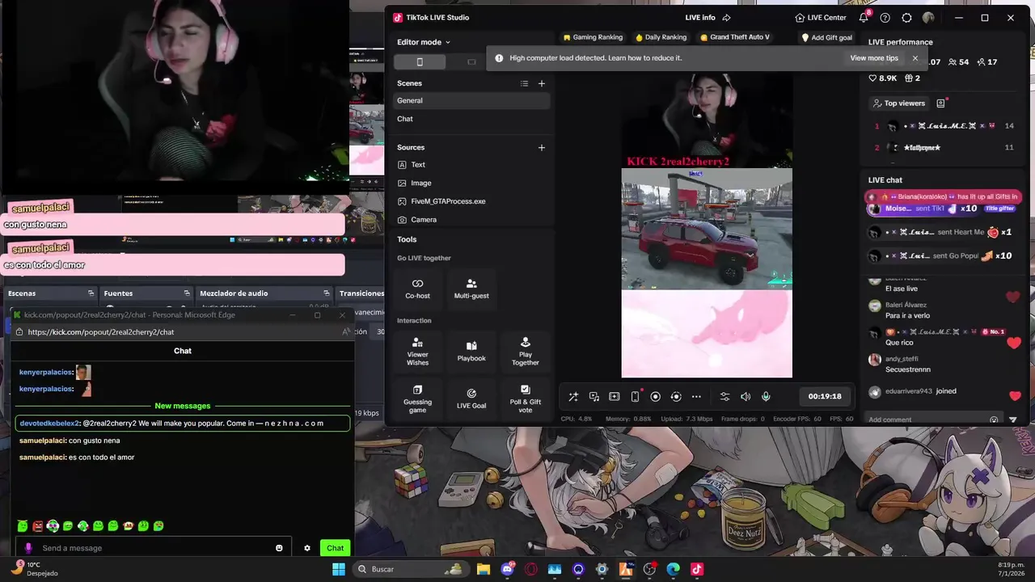Screen dimensions: 1035x582
Task: Open Poll & Gift vote
Action: pyautogui.click(x=526, y=399)
